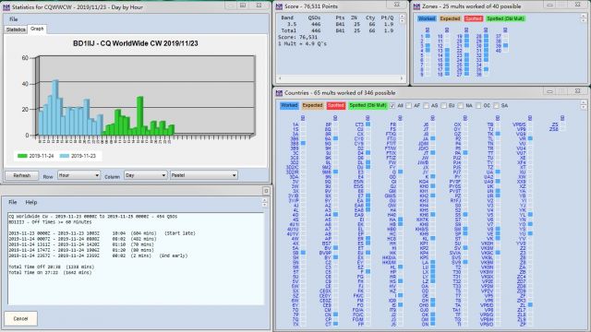Click zone 1 worked cell

[428, 36]
